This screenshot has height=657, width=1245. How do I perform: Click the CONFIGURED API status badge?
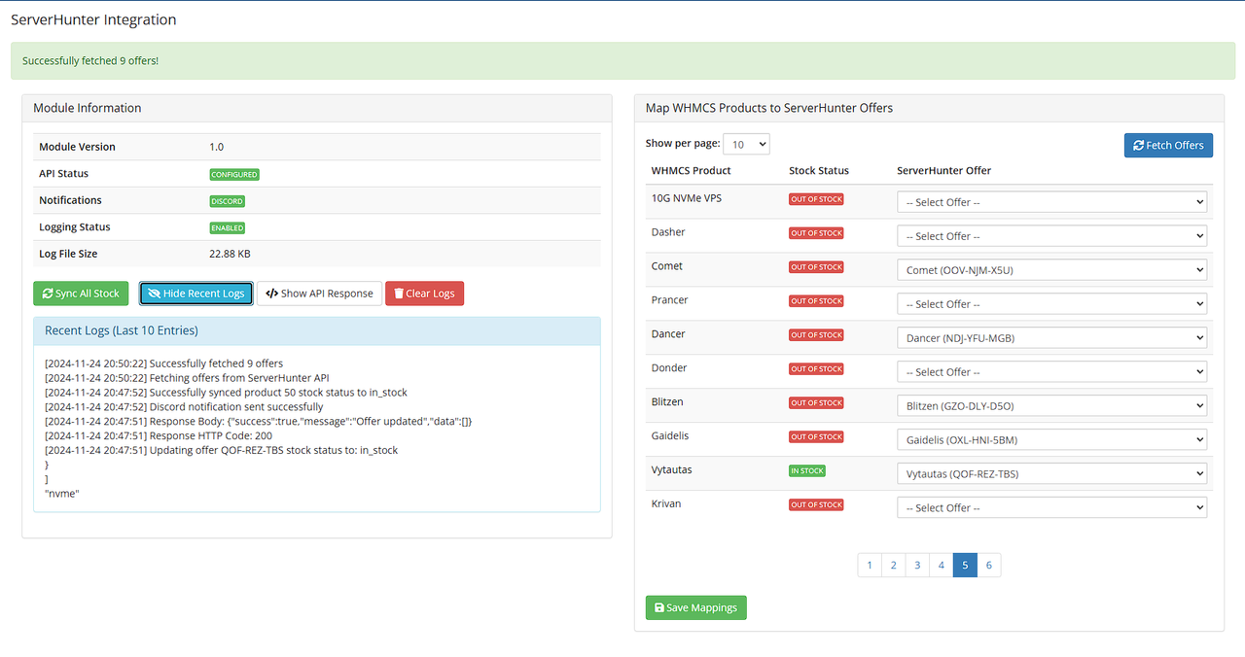pos(234,175)
